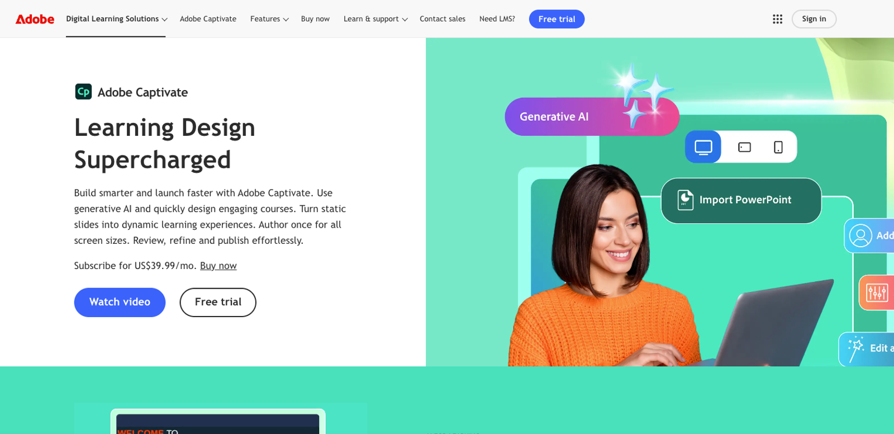Click the Adobe Captivate Cp icon
The image size is (894, 434).
coord(83,92)
